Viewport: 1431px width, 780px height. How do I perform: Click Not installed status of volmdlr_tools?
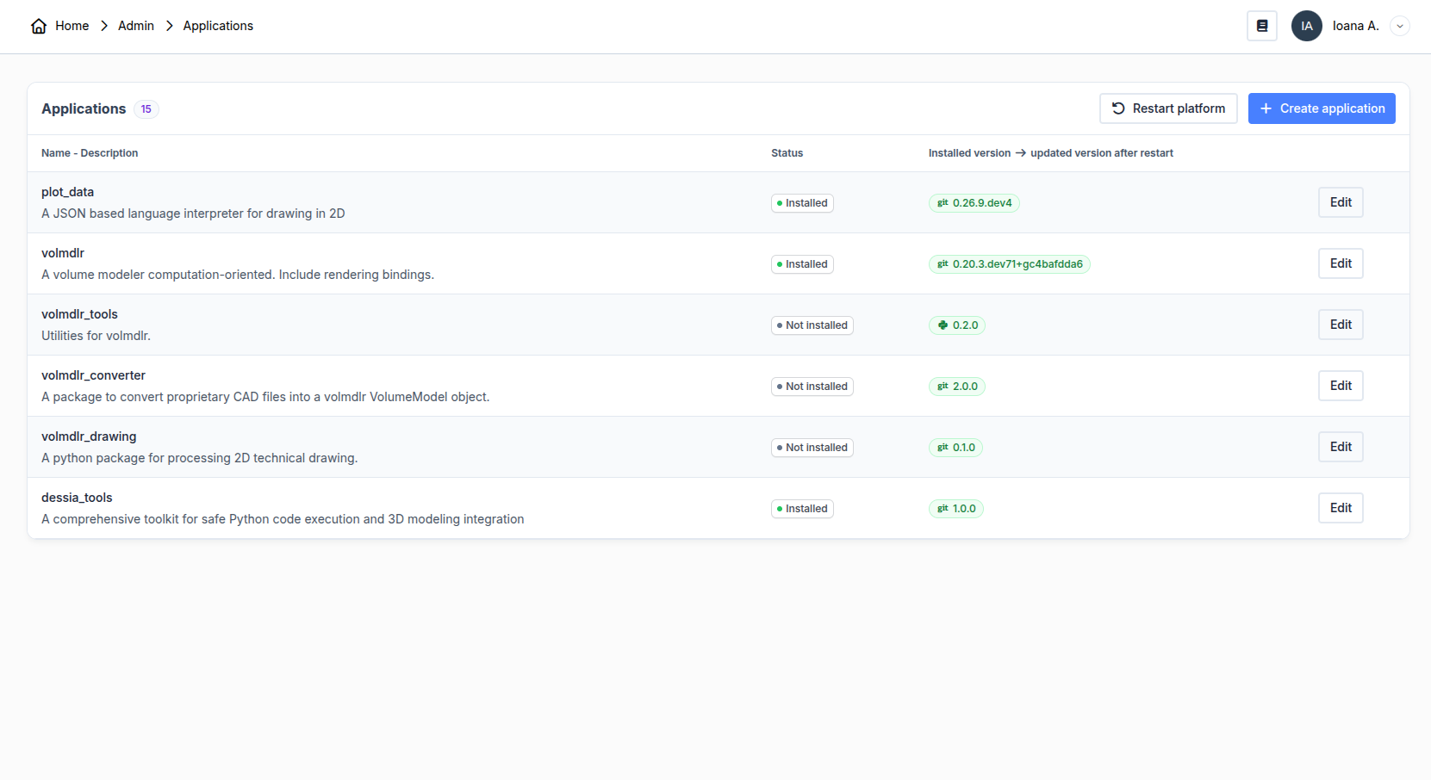812,325
